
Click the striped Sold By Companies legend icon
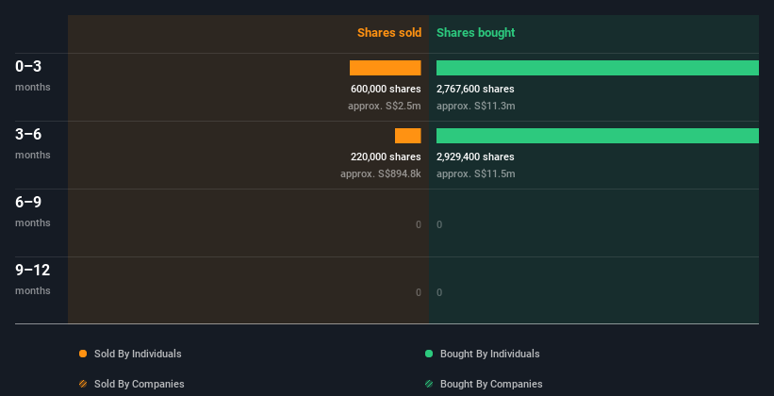[83, 384]
